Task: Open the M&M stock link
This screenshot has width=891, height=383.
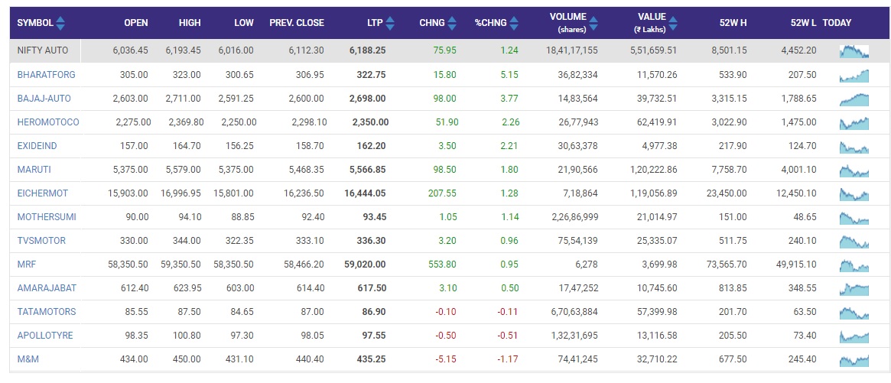Action: click(x=28, y=359)
